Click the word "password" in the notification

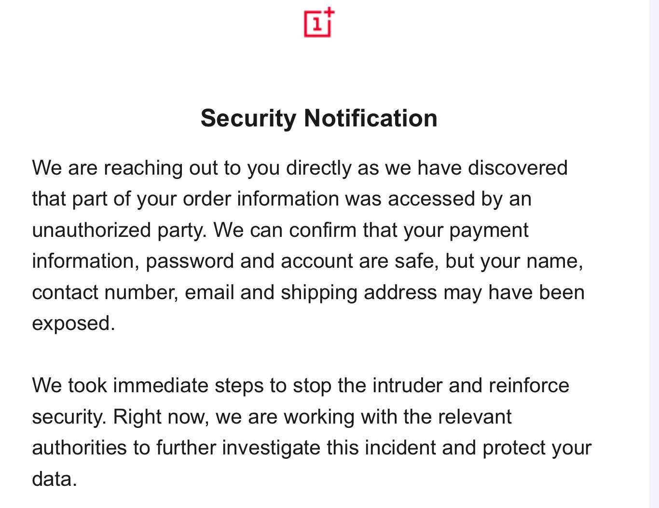[190, 261]
